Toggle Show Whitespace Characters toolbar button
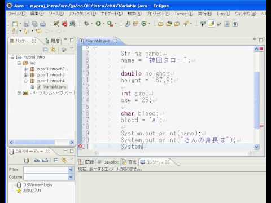Image resolution: width=271 pixels, height=203 pixels. [x=235, y=24]
